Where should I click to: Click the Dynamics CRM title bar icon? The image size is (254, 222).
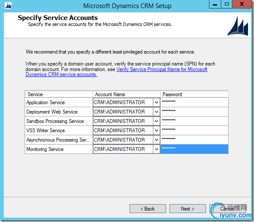point(8,6)
